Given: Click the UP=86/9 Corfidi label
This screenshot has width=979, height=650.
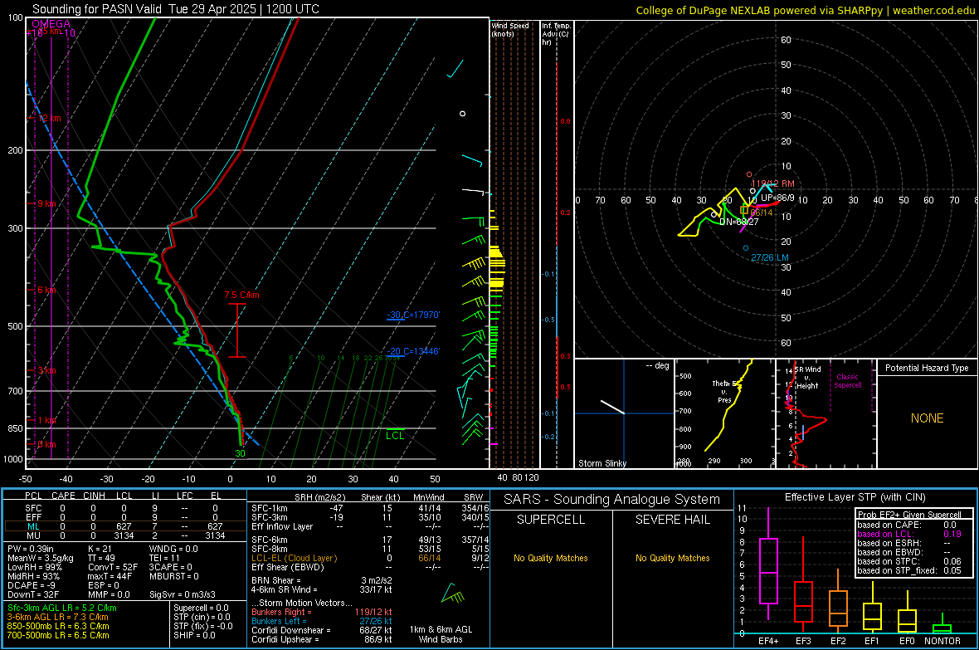Looking at the screenshot, I should pos(777,198).
